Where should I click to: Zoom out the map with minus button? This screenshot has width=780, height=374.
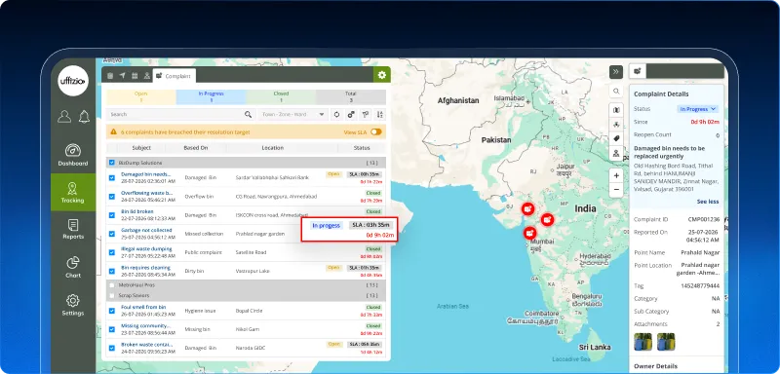point(616,190)
